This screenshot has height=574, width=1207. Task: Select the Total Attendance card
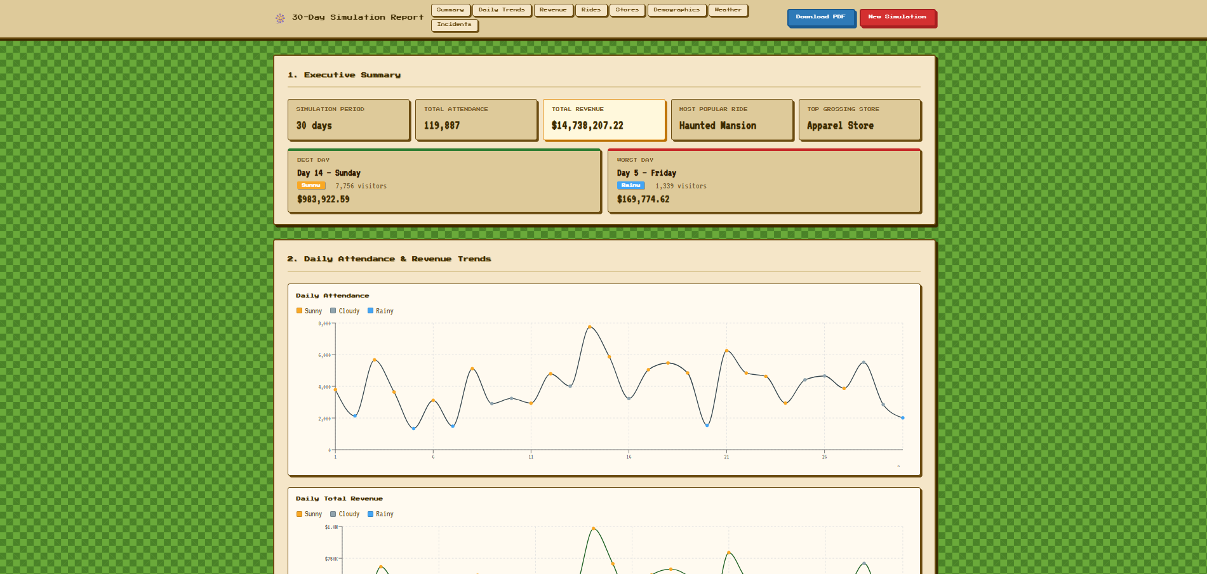476,119
